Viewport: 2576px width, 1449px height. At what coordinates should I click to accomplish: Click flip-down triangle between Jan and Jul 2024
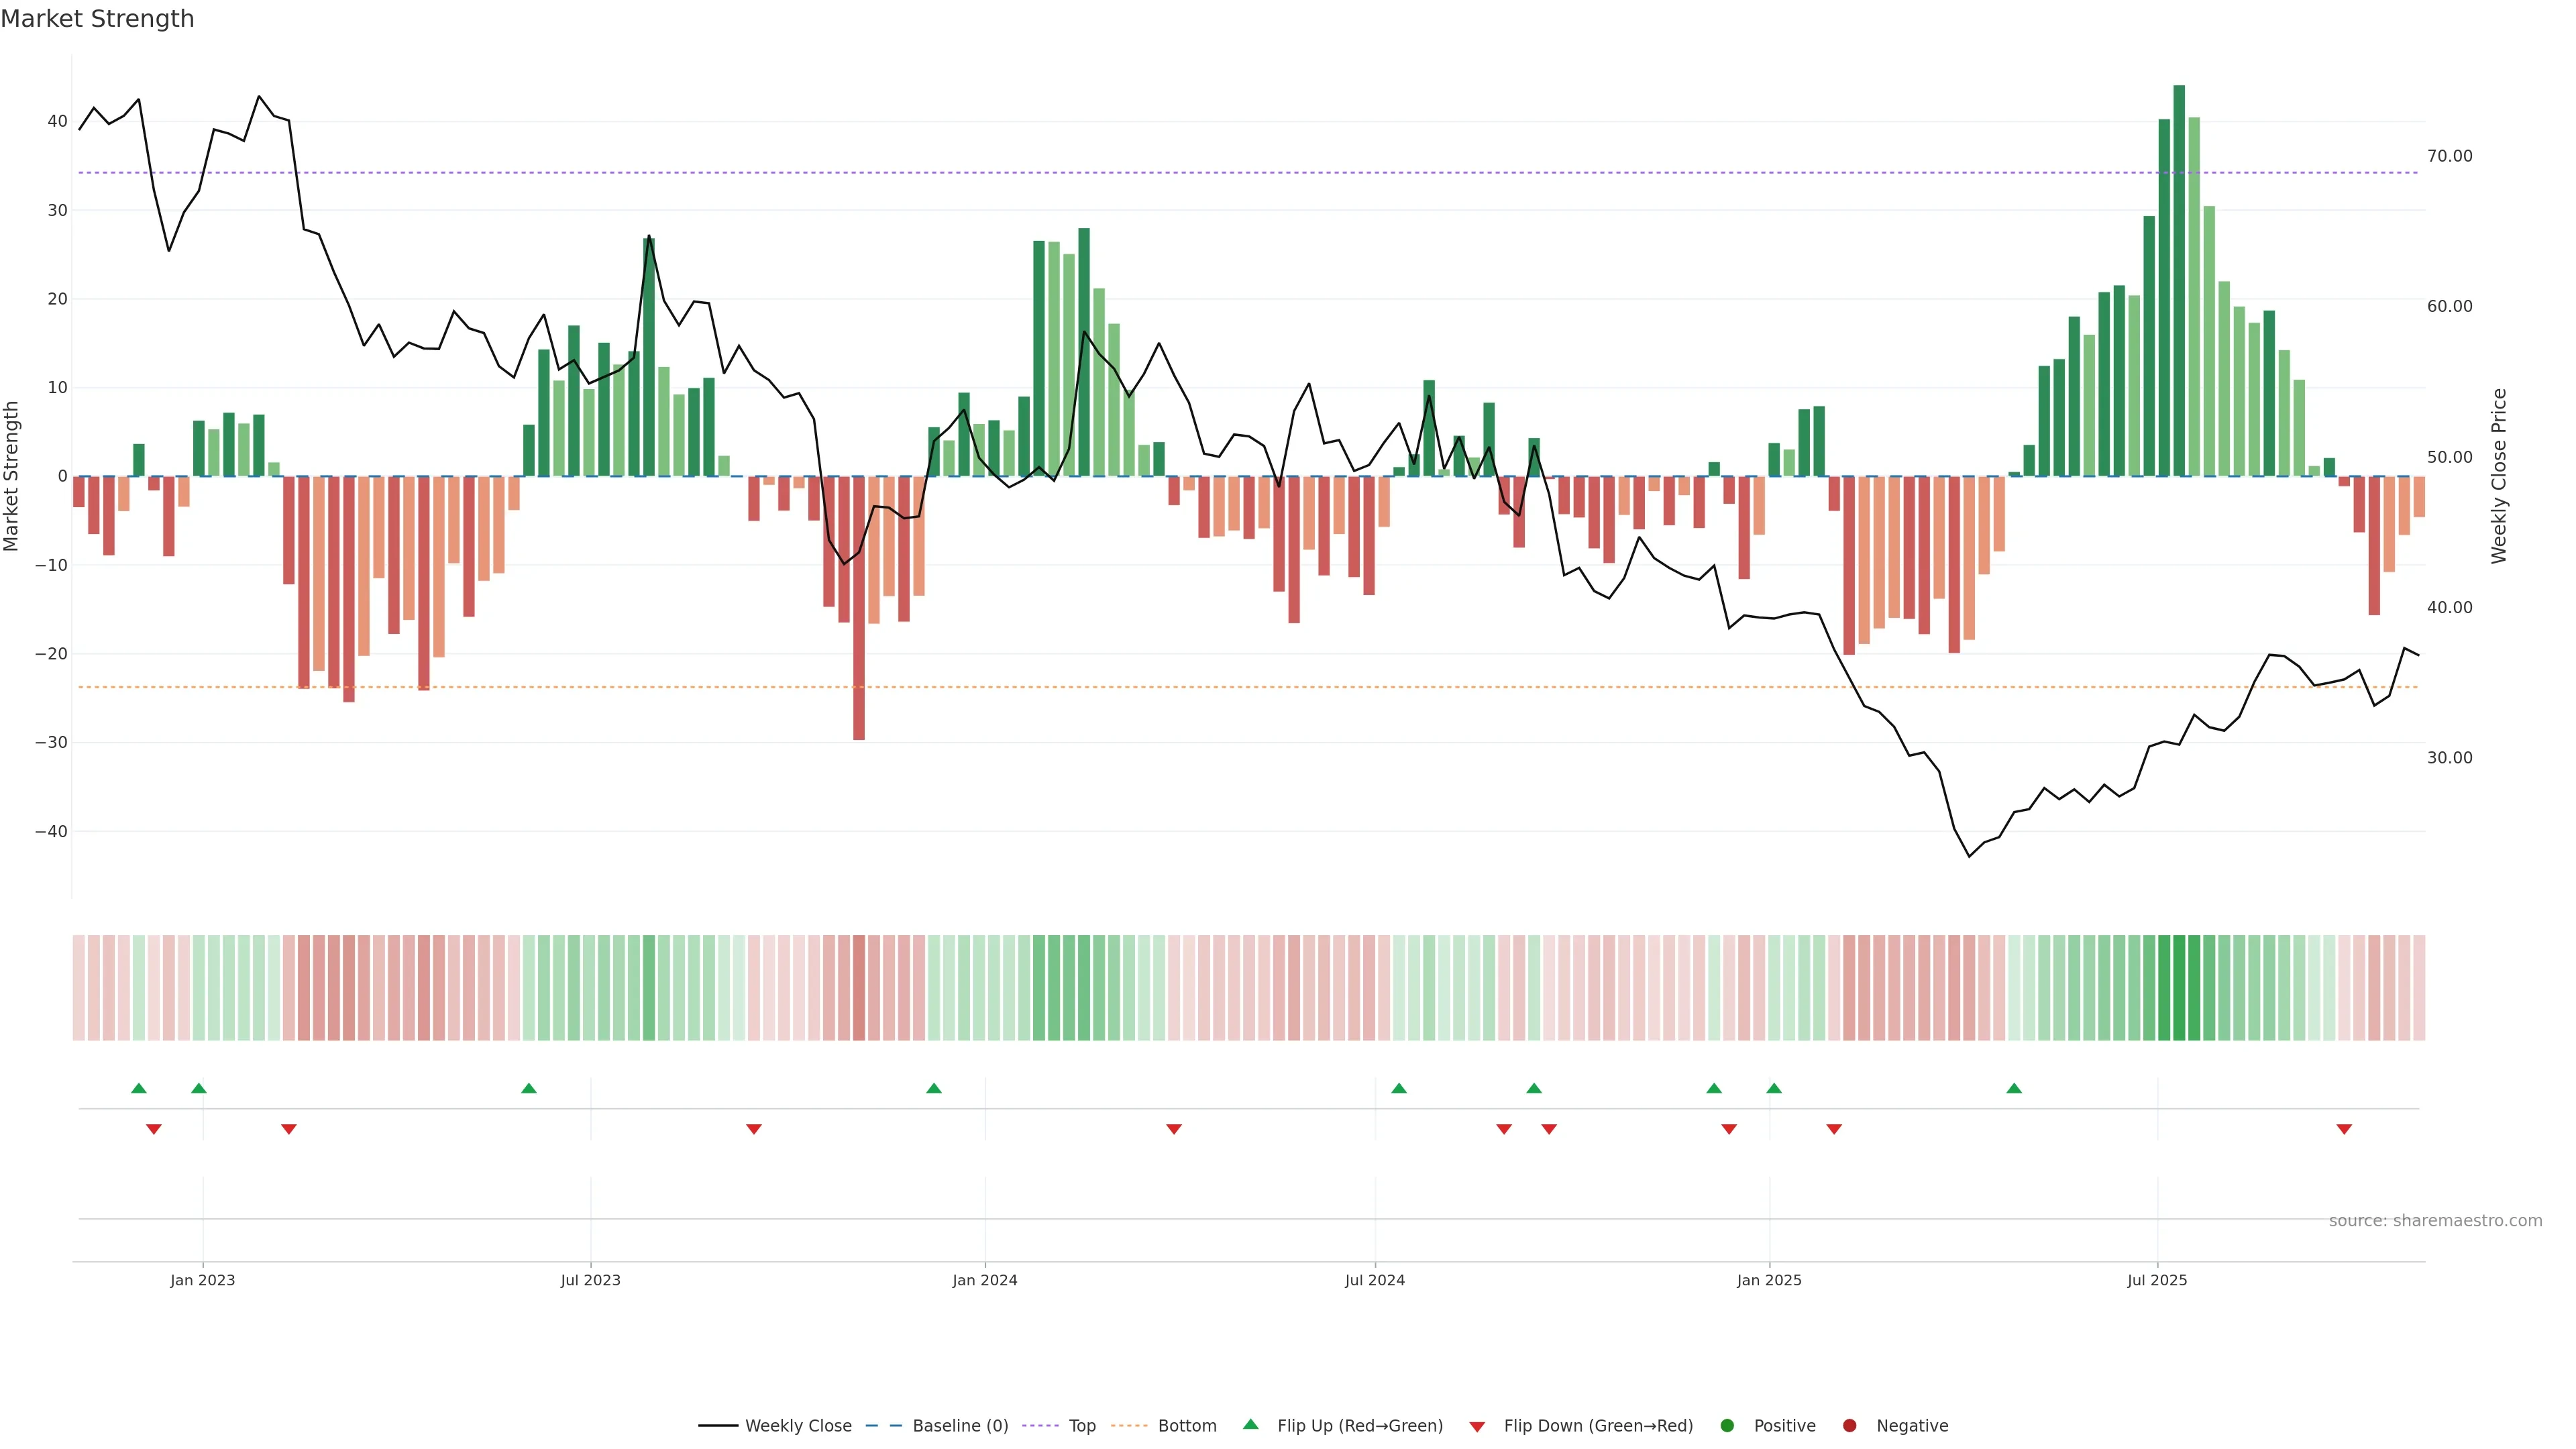coord(1174,1129)
